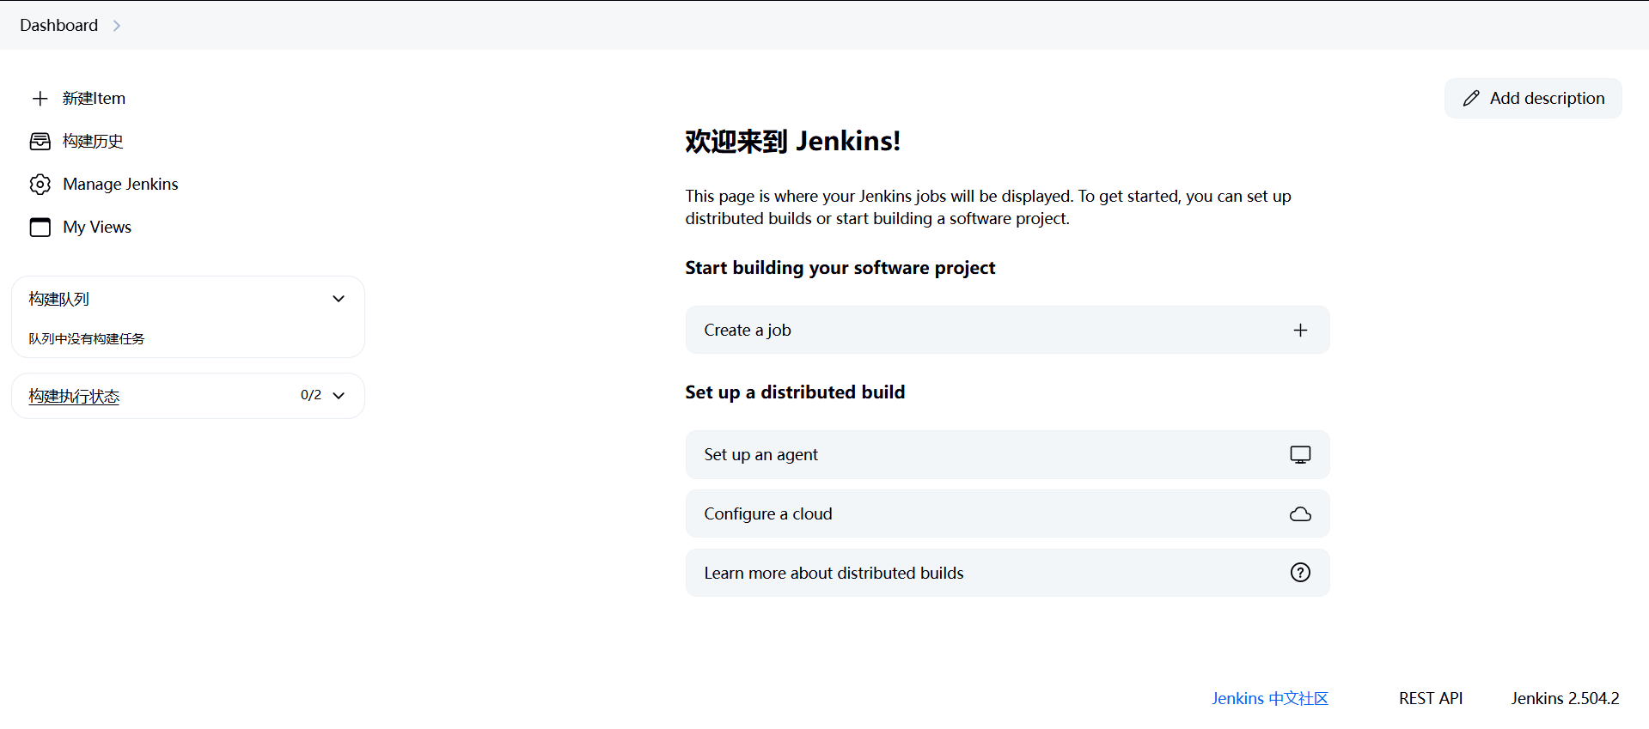Viewport: 1649px width, 729px height.
Task: Click the question mark help icon
Action: pos(1300,573)
